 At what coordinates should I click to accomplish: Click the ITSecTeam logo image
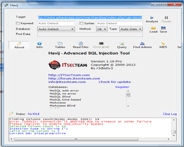tap(68, 65)
